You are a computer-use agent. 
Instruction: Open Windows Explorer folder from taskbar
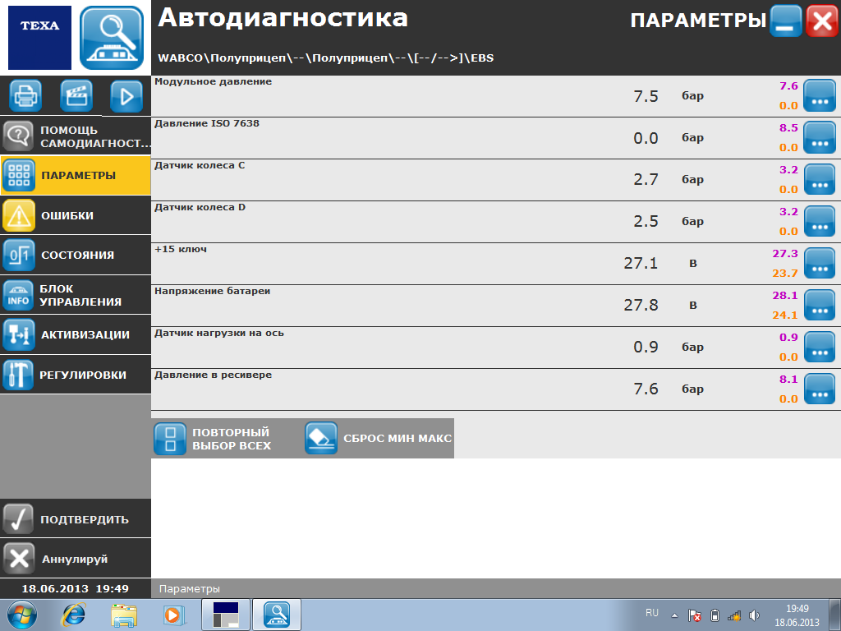pos(124,615)
